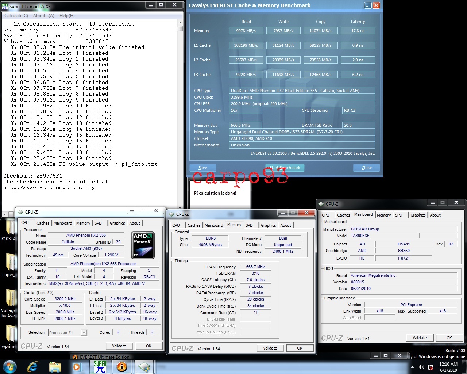Open the Voltage by Awa desktop folder
This screenshot has width=467, height=374.
click(x=8, y=303)
